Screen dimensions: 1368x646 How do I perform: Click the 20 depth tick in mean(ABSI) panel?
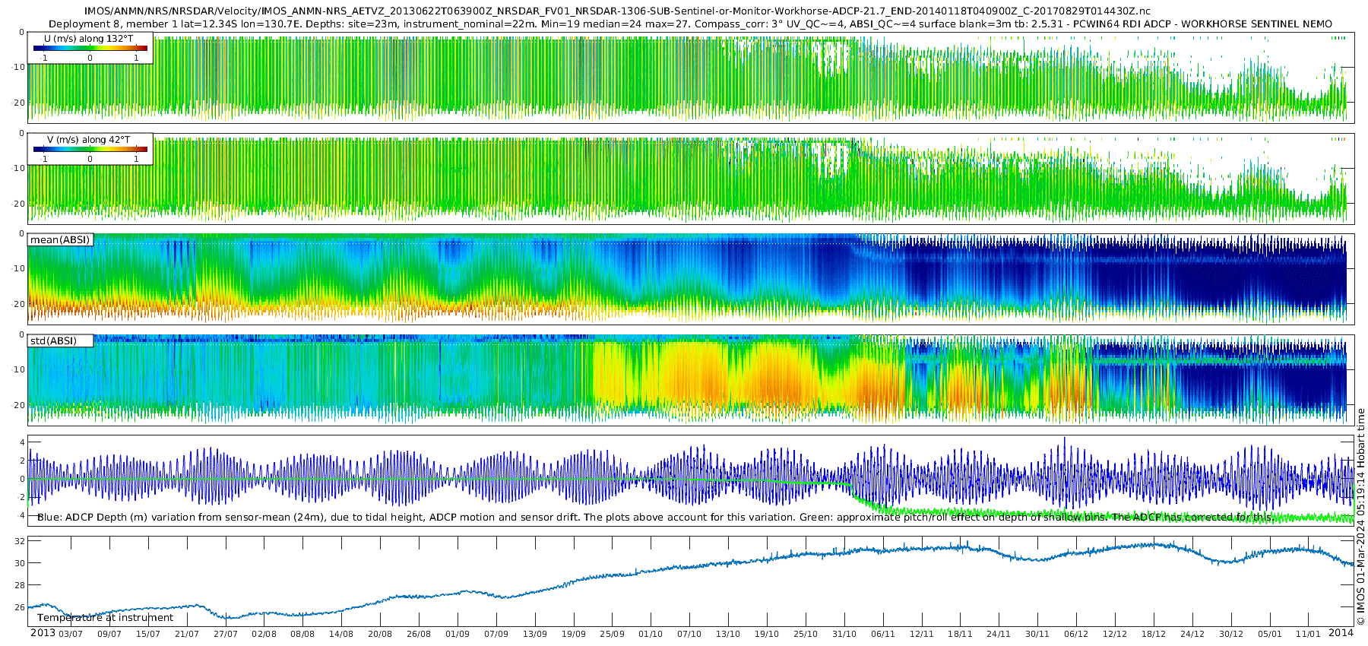(20, 304)
